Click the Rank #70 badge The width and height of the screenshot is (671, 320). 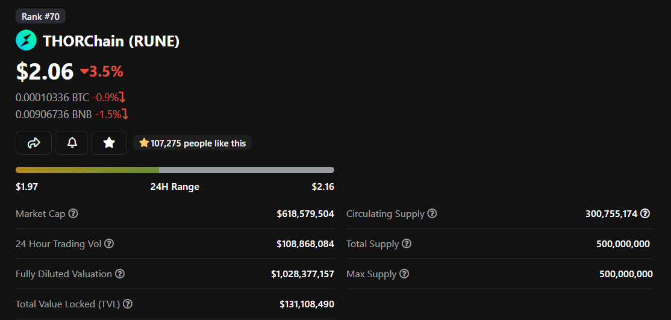[40, 16]
